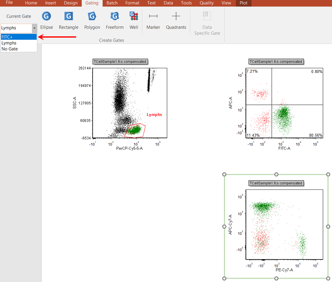The image size is (332, 282).
Task: Insert Quadrants gate on plot
Action: pos(176,21)
